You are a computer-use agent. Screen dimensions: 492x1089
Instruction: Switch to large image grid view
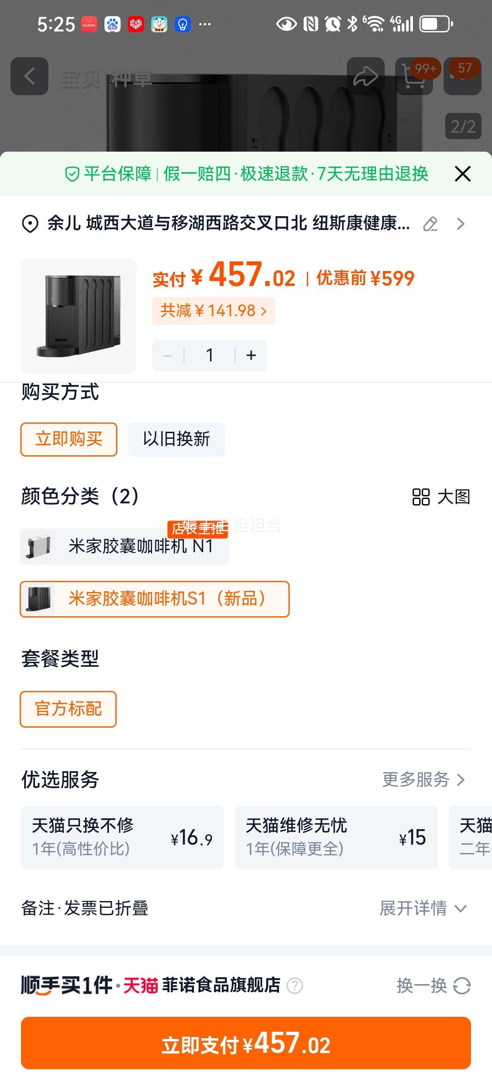coord(441,497)
